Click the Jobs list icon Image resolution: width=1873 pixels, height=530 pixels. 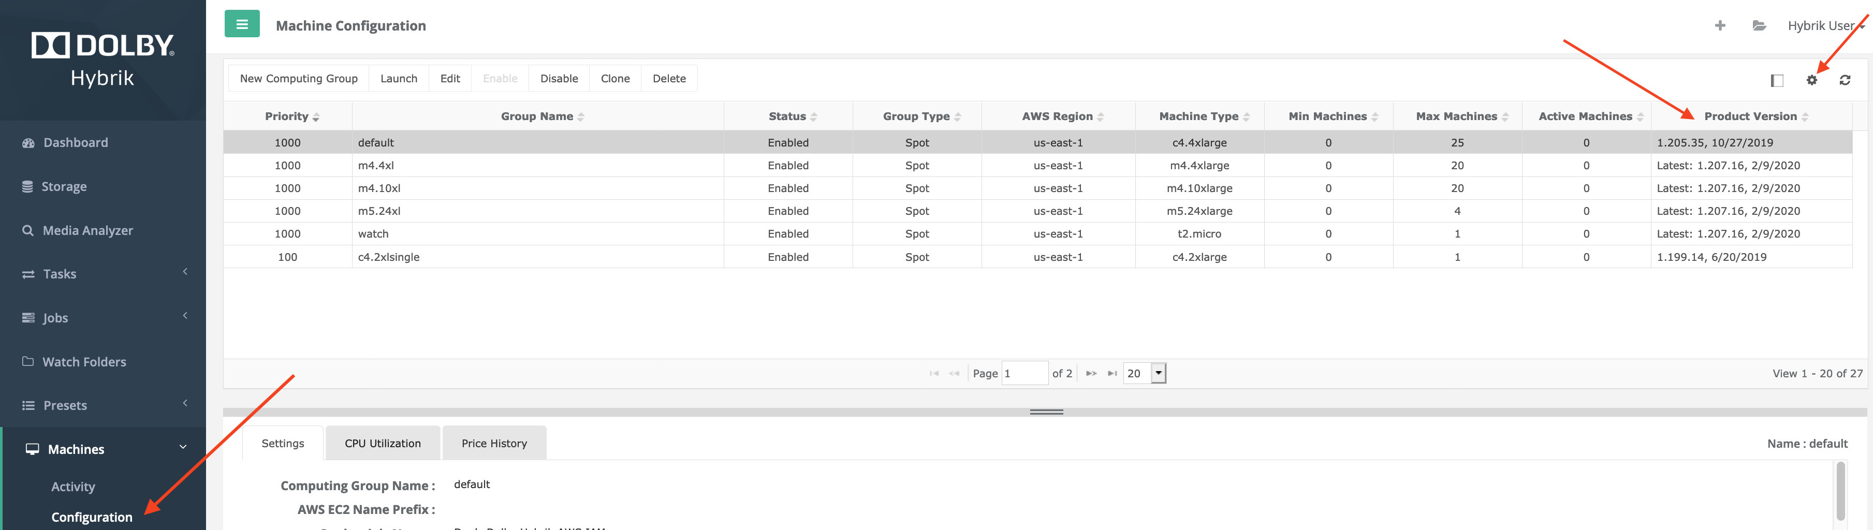pos(28,318)
